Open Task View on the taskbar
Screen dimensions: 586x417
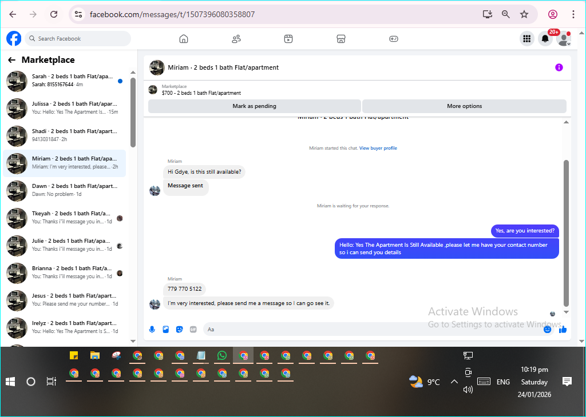coord(51,382)
